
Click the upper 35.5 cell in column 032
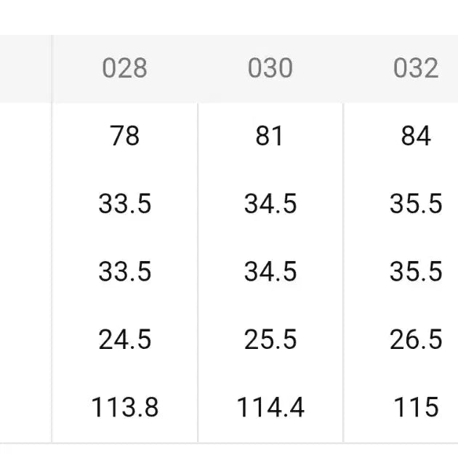pyautogui.click(x=415, y=204)
